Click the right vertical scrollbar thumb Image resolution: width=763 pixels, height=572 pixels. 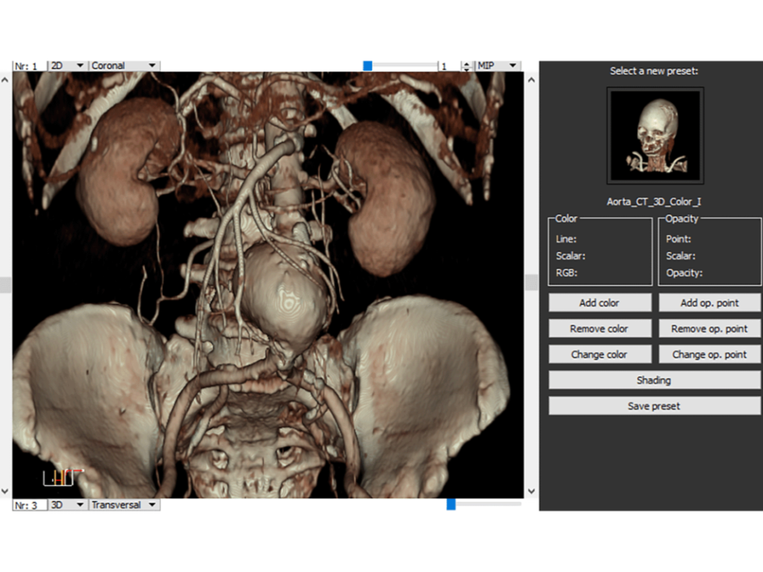pos(531,282)
